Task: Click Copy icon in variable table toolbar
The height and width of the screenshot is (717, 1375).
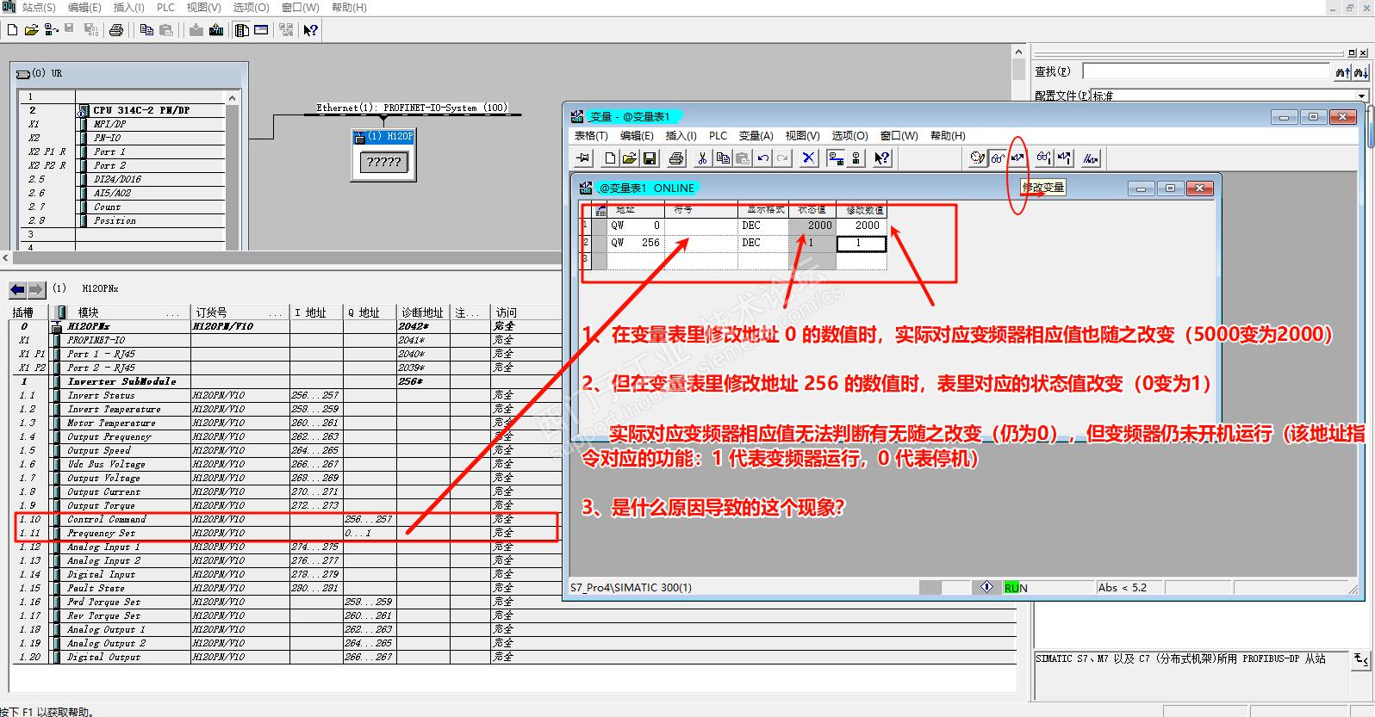Action: 723,158
